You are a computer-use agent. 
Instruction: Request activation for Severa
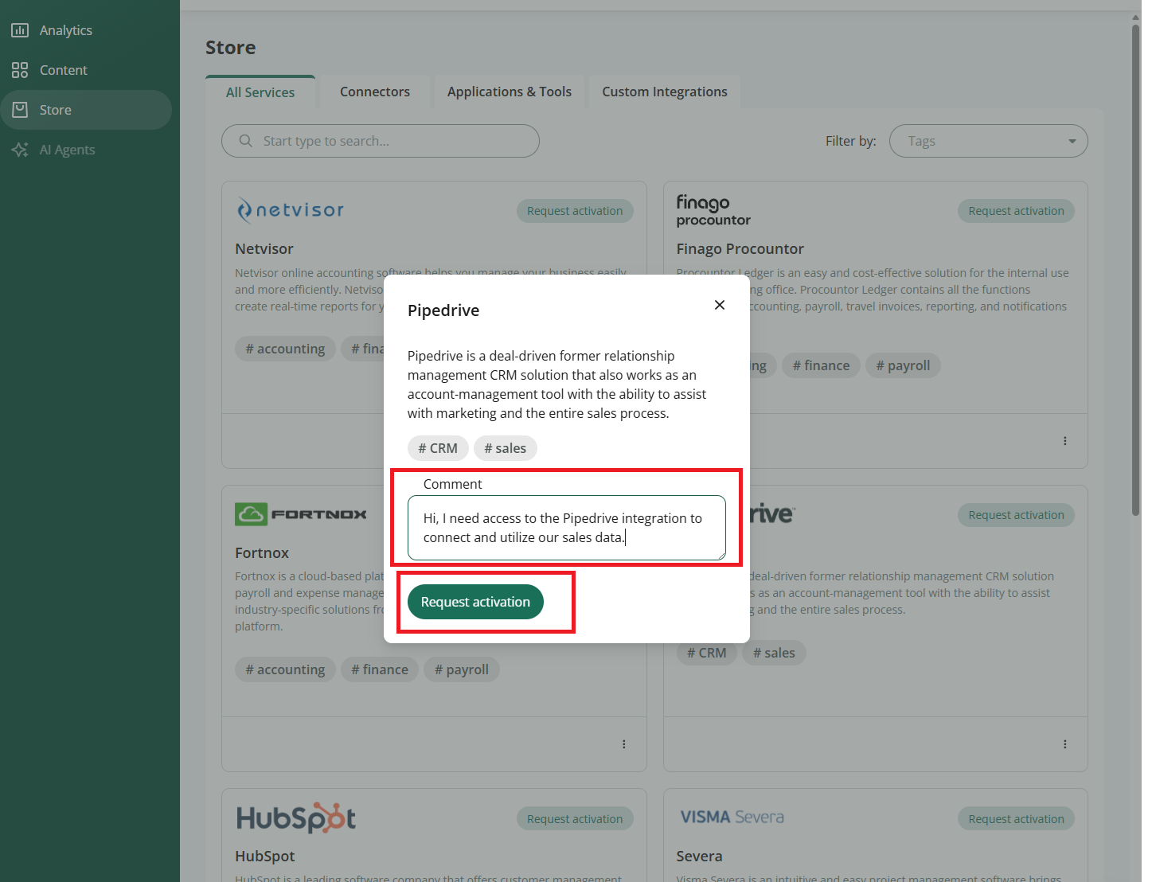pyautogui.click(x=1016, y=819)
